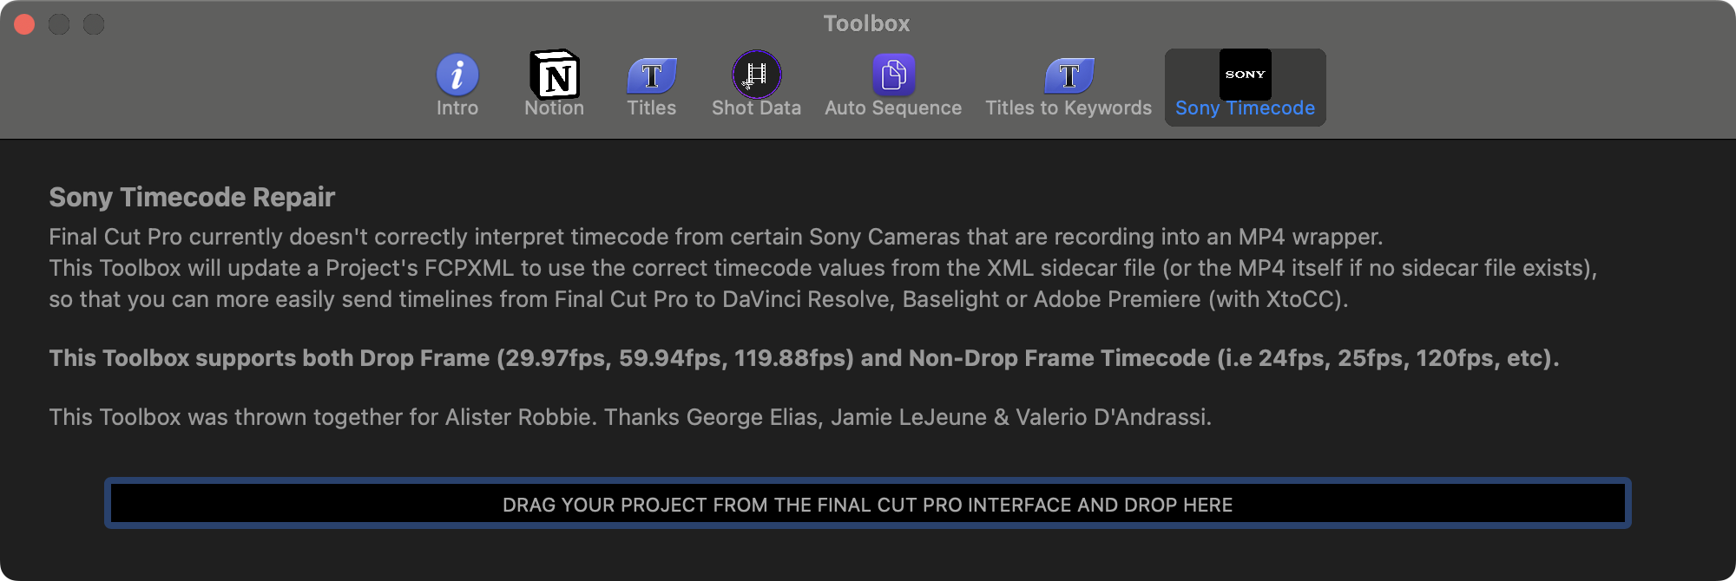
Task: Click the greyed-out zoom window button
Action: [x=94, y=24]
